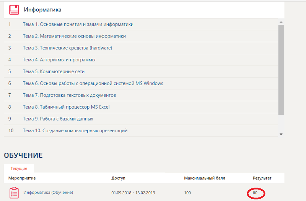306x201 pixels.
Task: Click the Максимальный балл column header
Action: [x=205, y=178]
